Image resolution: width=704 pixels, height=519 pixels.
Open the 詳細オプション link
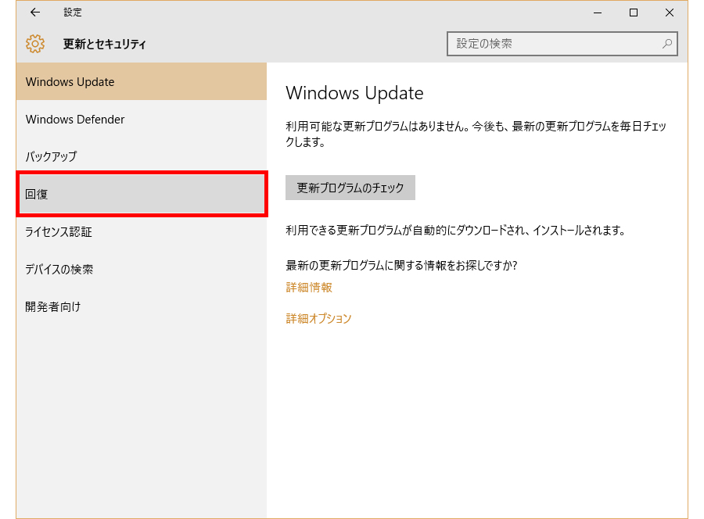click(318, 318)
